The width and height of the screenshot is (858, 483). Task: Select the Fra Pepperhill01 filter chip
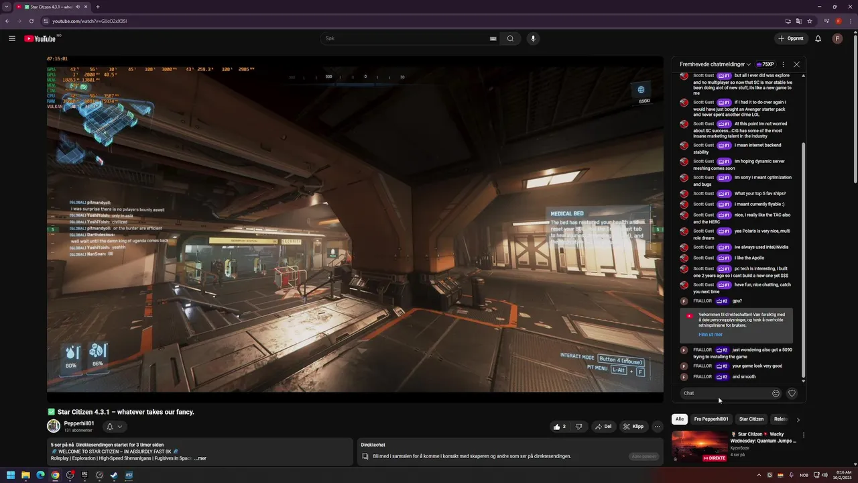click(711, 419)
